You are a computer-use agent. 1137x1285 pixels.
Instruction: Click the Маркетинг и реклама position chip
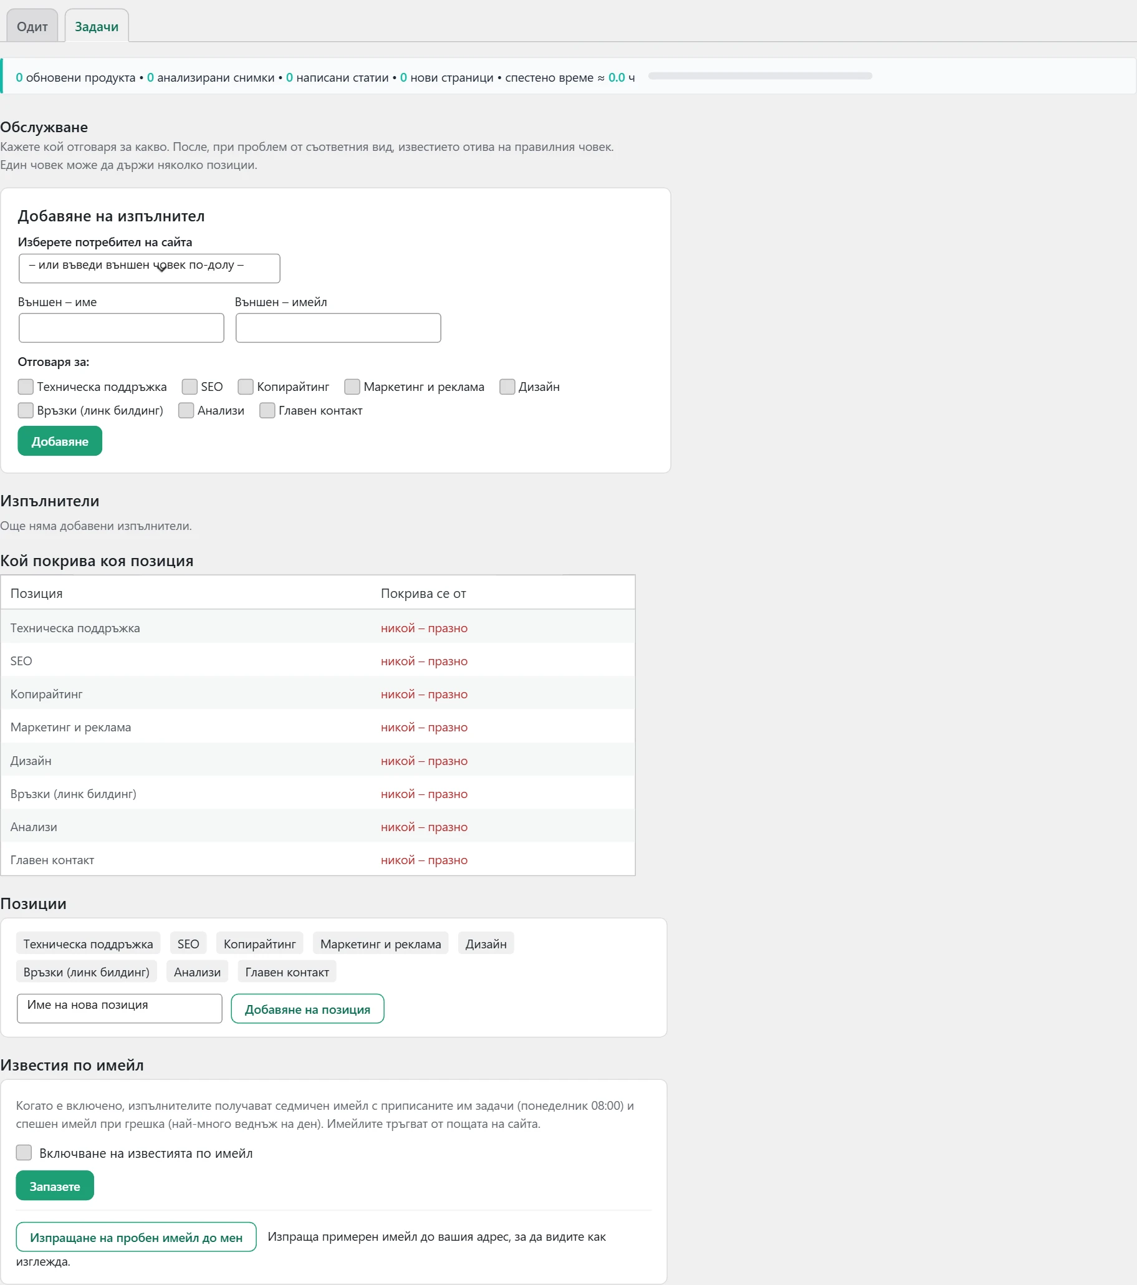point(381,943)
